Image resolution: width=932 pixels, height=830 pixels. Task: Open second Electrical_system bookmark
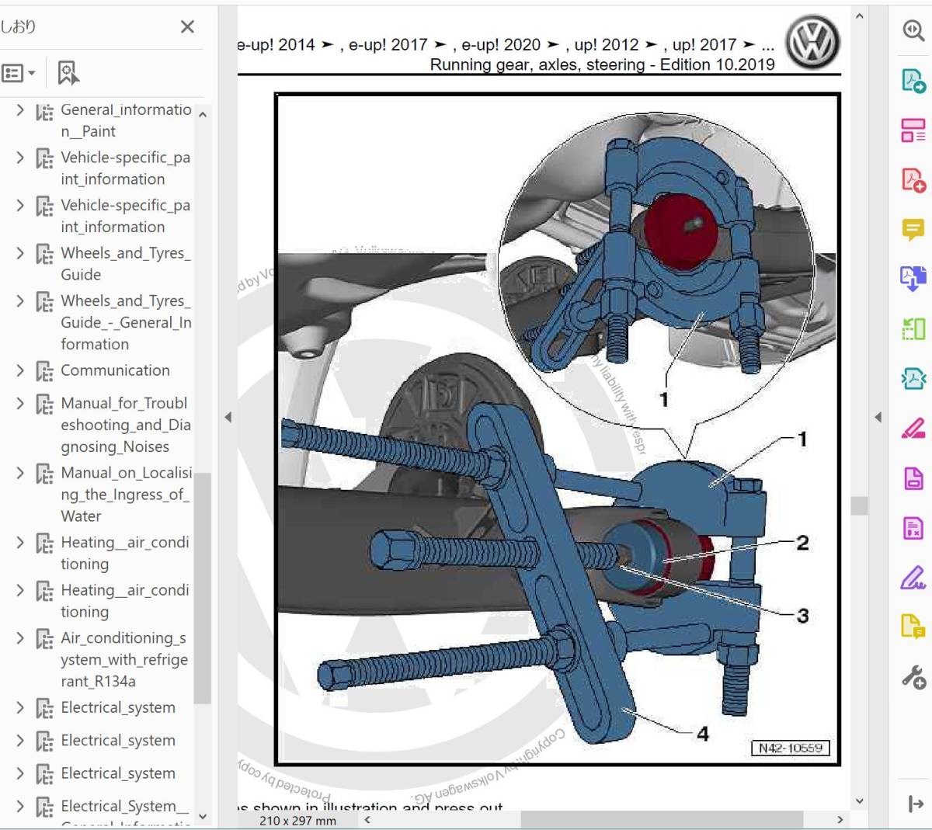click(x=118, y=740)
